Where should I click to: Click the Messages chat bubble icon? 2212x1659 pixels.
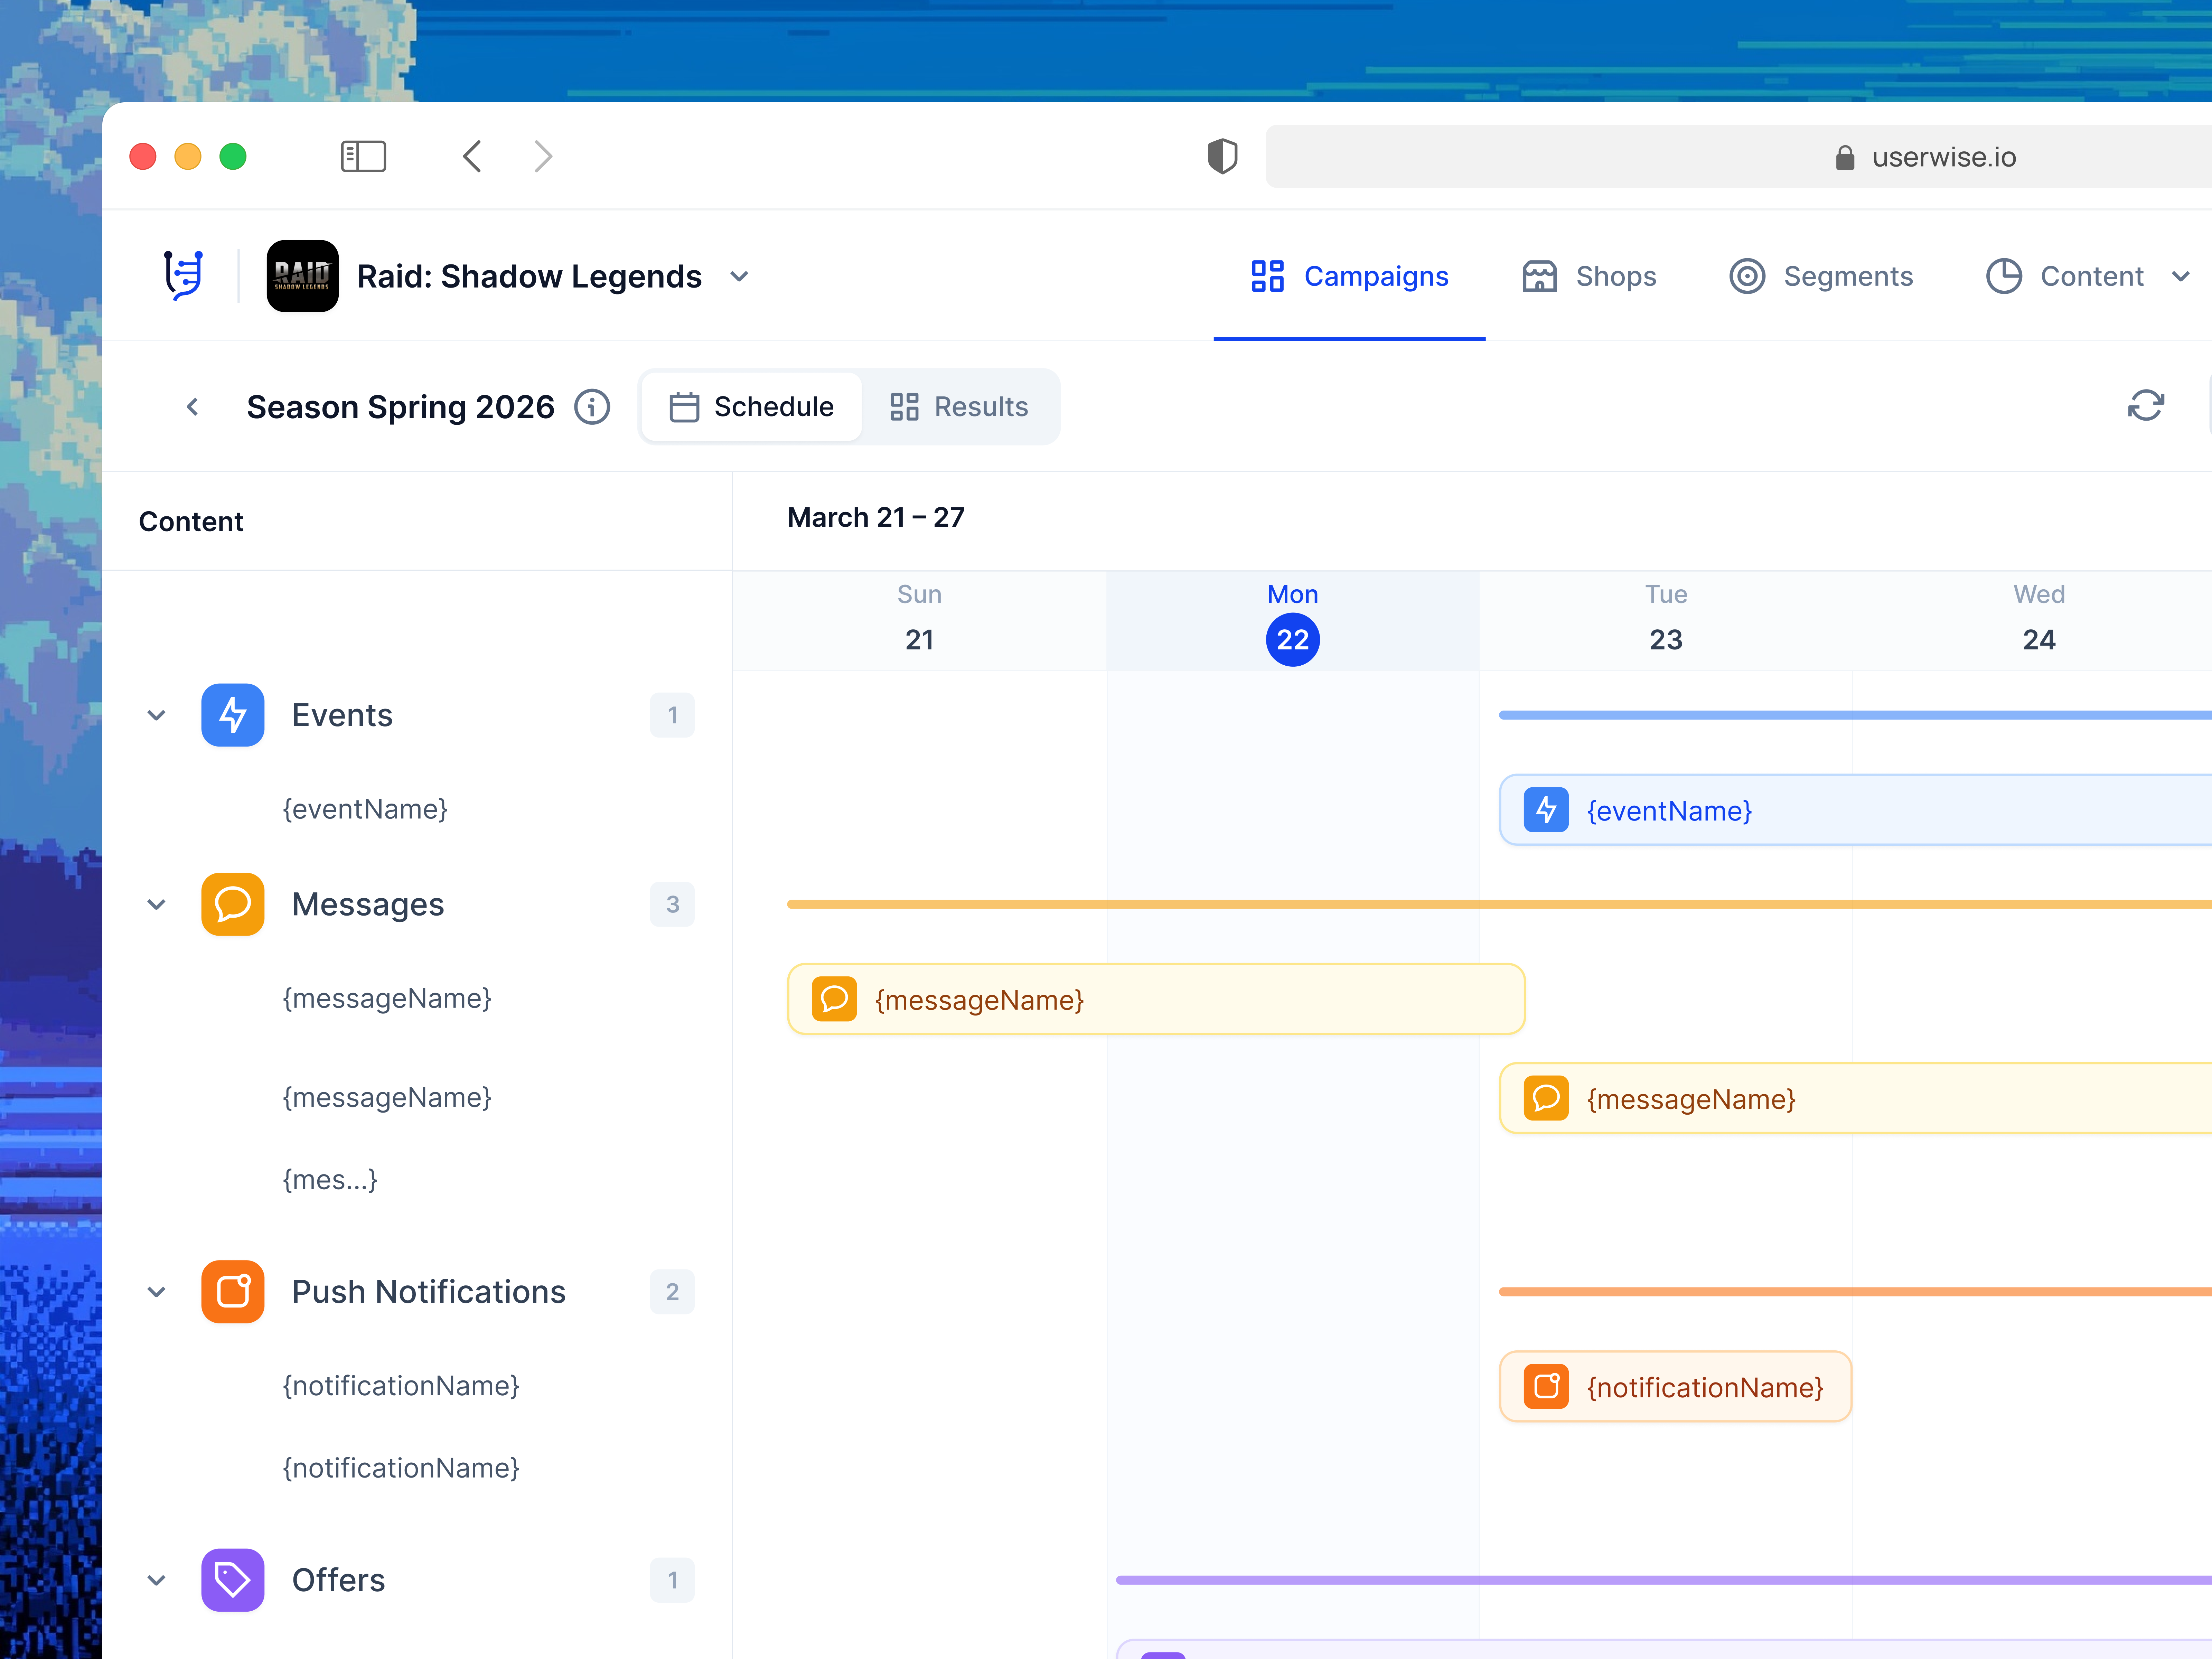tap(232, 904)
